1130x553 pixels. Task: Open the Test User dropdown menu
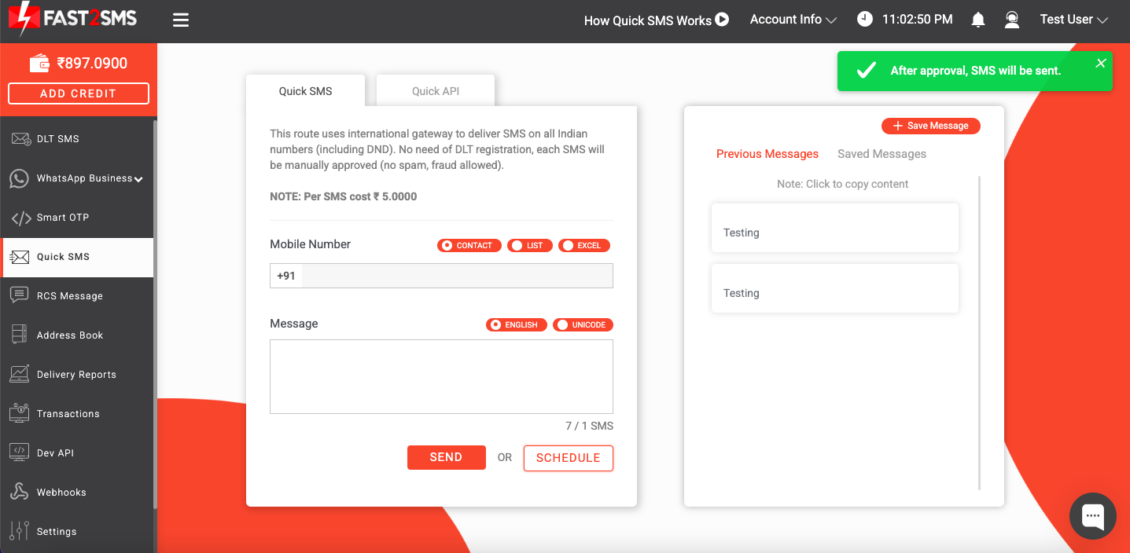1074,20
